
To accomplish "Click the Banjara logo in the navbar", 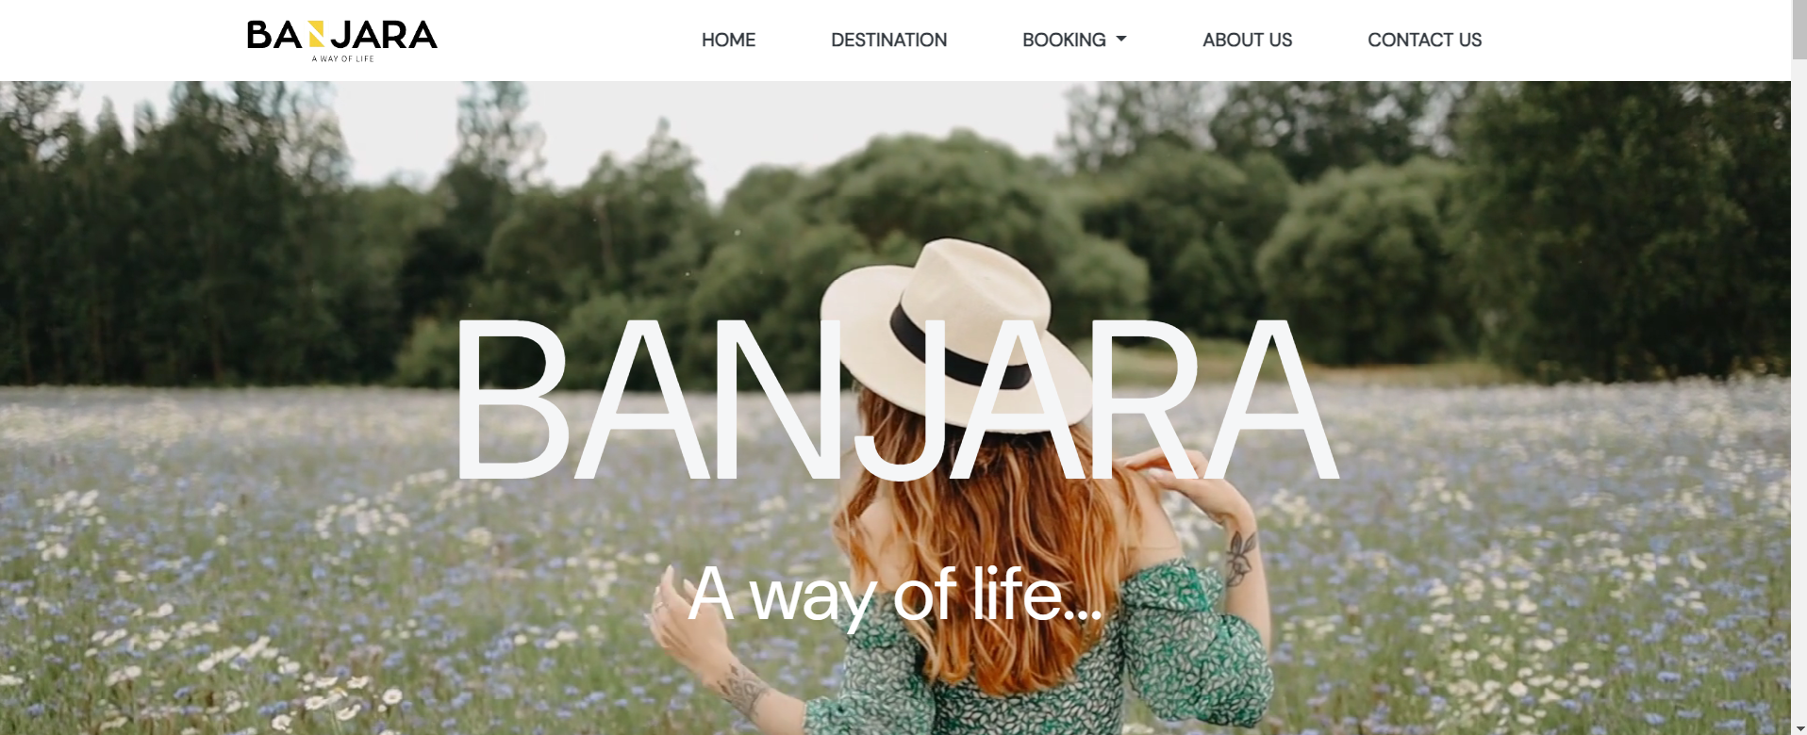I will (342, 41).
